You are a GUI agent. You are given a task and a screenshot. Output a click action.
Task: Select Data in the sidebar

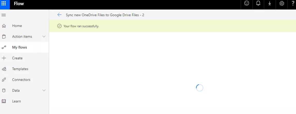16,90
